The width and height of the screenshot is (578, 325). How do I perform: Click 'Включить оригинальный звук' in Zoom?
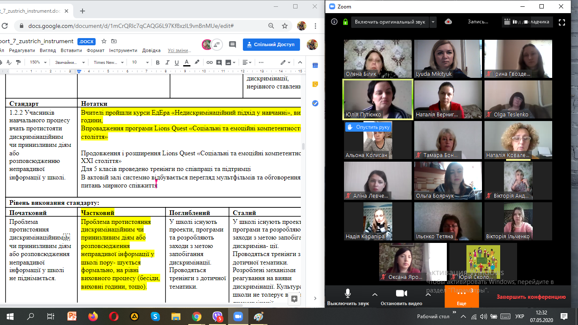(x=390, y=22)
